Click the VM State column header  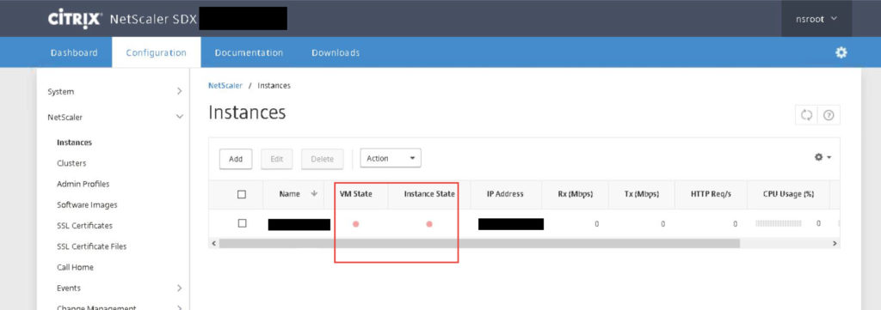pyautogui.click(x=355, y=194)
